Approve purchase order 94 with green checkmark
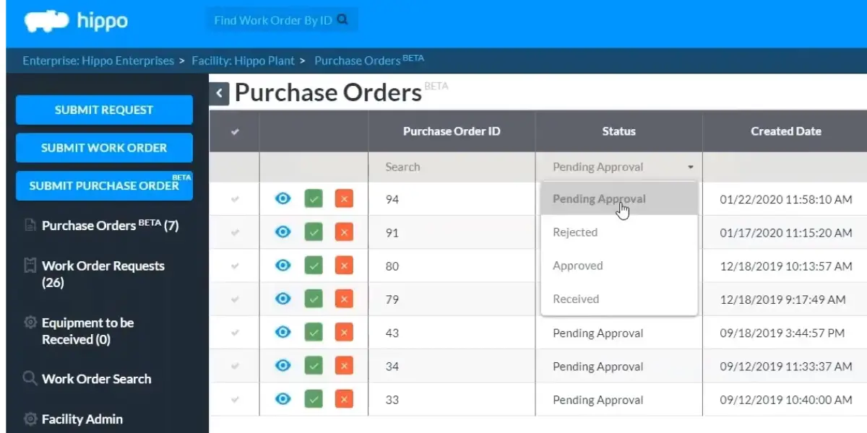Viewport: 867px width, 433px height. pos(314,198)
